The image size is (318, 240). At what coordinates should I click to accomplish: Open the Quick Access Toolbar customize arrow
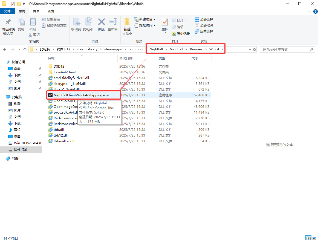[x=24, y=4]
